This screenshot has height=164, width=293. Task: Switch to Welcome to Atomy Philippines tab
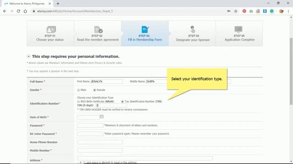[x=27, y=4]
